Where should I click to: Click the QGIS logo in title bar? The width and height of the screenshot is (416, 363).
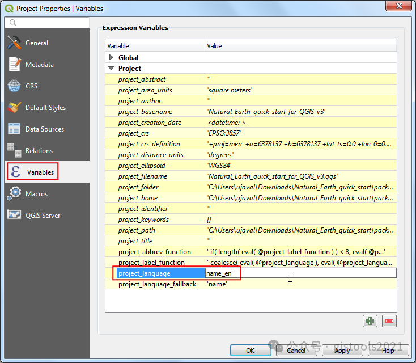click(9, 9)
